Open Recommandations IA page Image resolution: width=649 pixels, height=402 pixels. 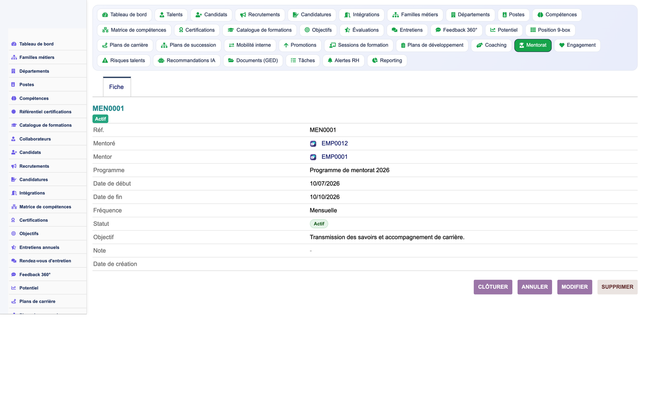pyautogui.click(x=187, y=61)
